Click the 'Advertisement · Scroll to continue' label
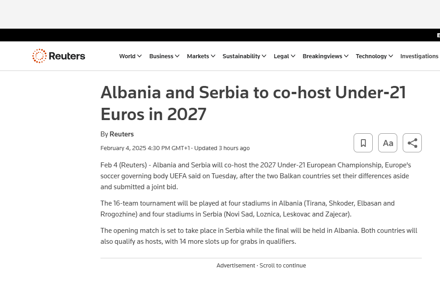 261,266
